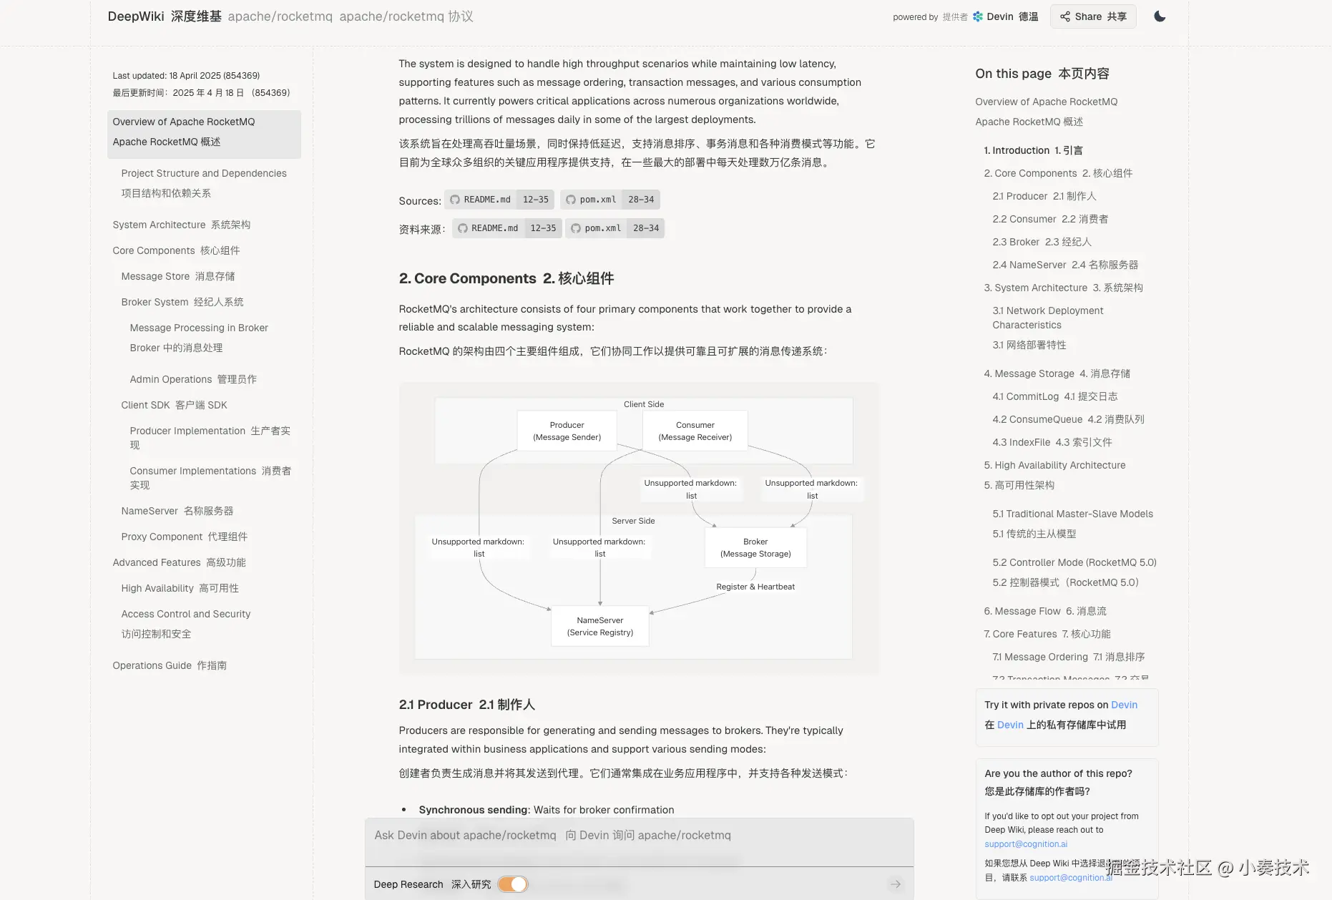1332x900 pixels.
Task: Open Client SDK sidebar page
Action: (x=174, y=405)
